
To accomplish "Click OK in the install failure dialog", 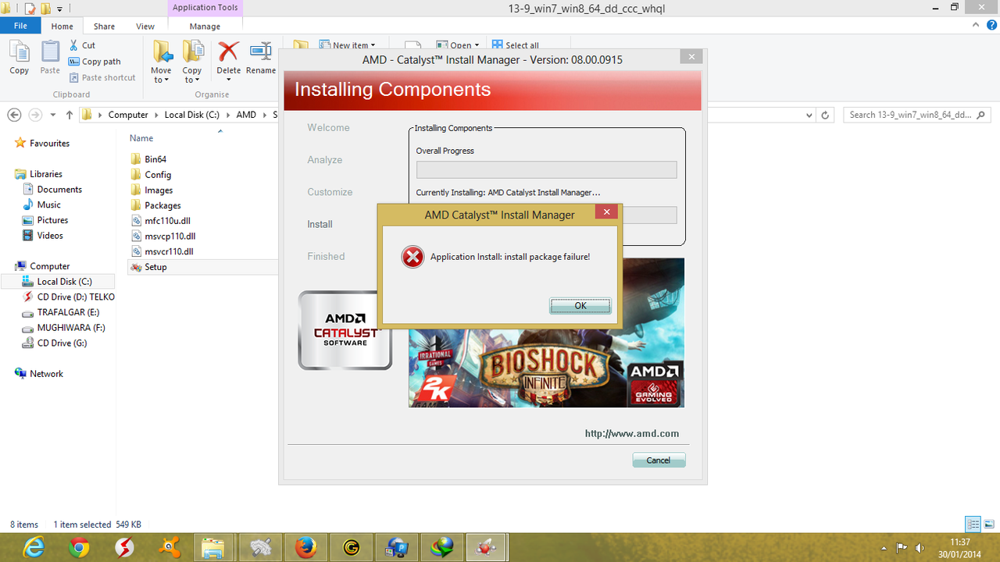I will point(580,306).
